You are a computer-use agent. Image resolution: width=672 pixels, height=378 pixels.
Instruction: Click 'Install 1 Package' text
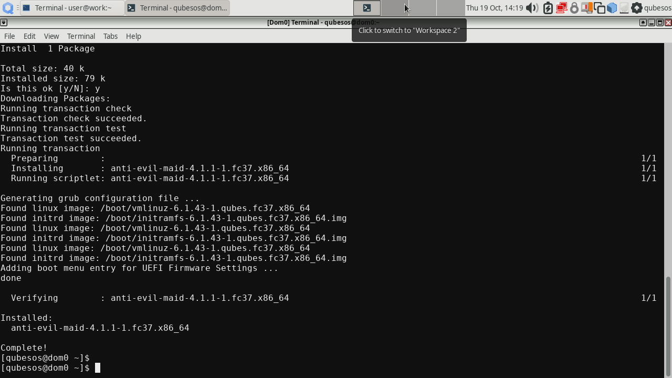[x=48, y=49]
